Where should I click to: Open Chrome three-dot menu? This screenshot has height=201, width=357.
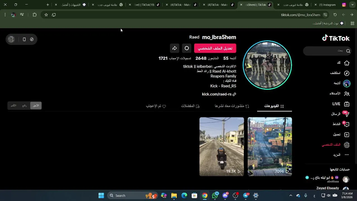(5, 15)
